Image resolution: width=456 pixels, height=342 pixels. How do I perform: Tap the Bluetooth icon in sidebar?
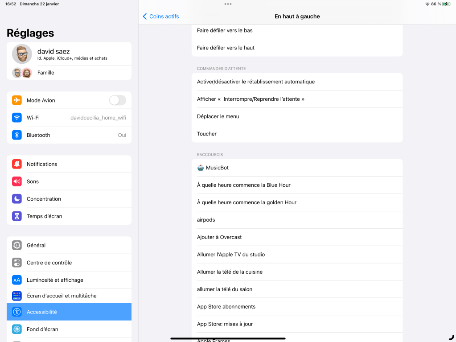(17, 135)
